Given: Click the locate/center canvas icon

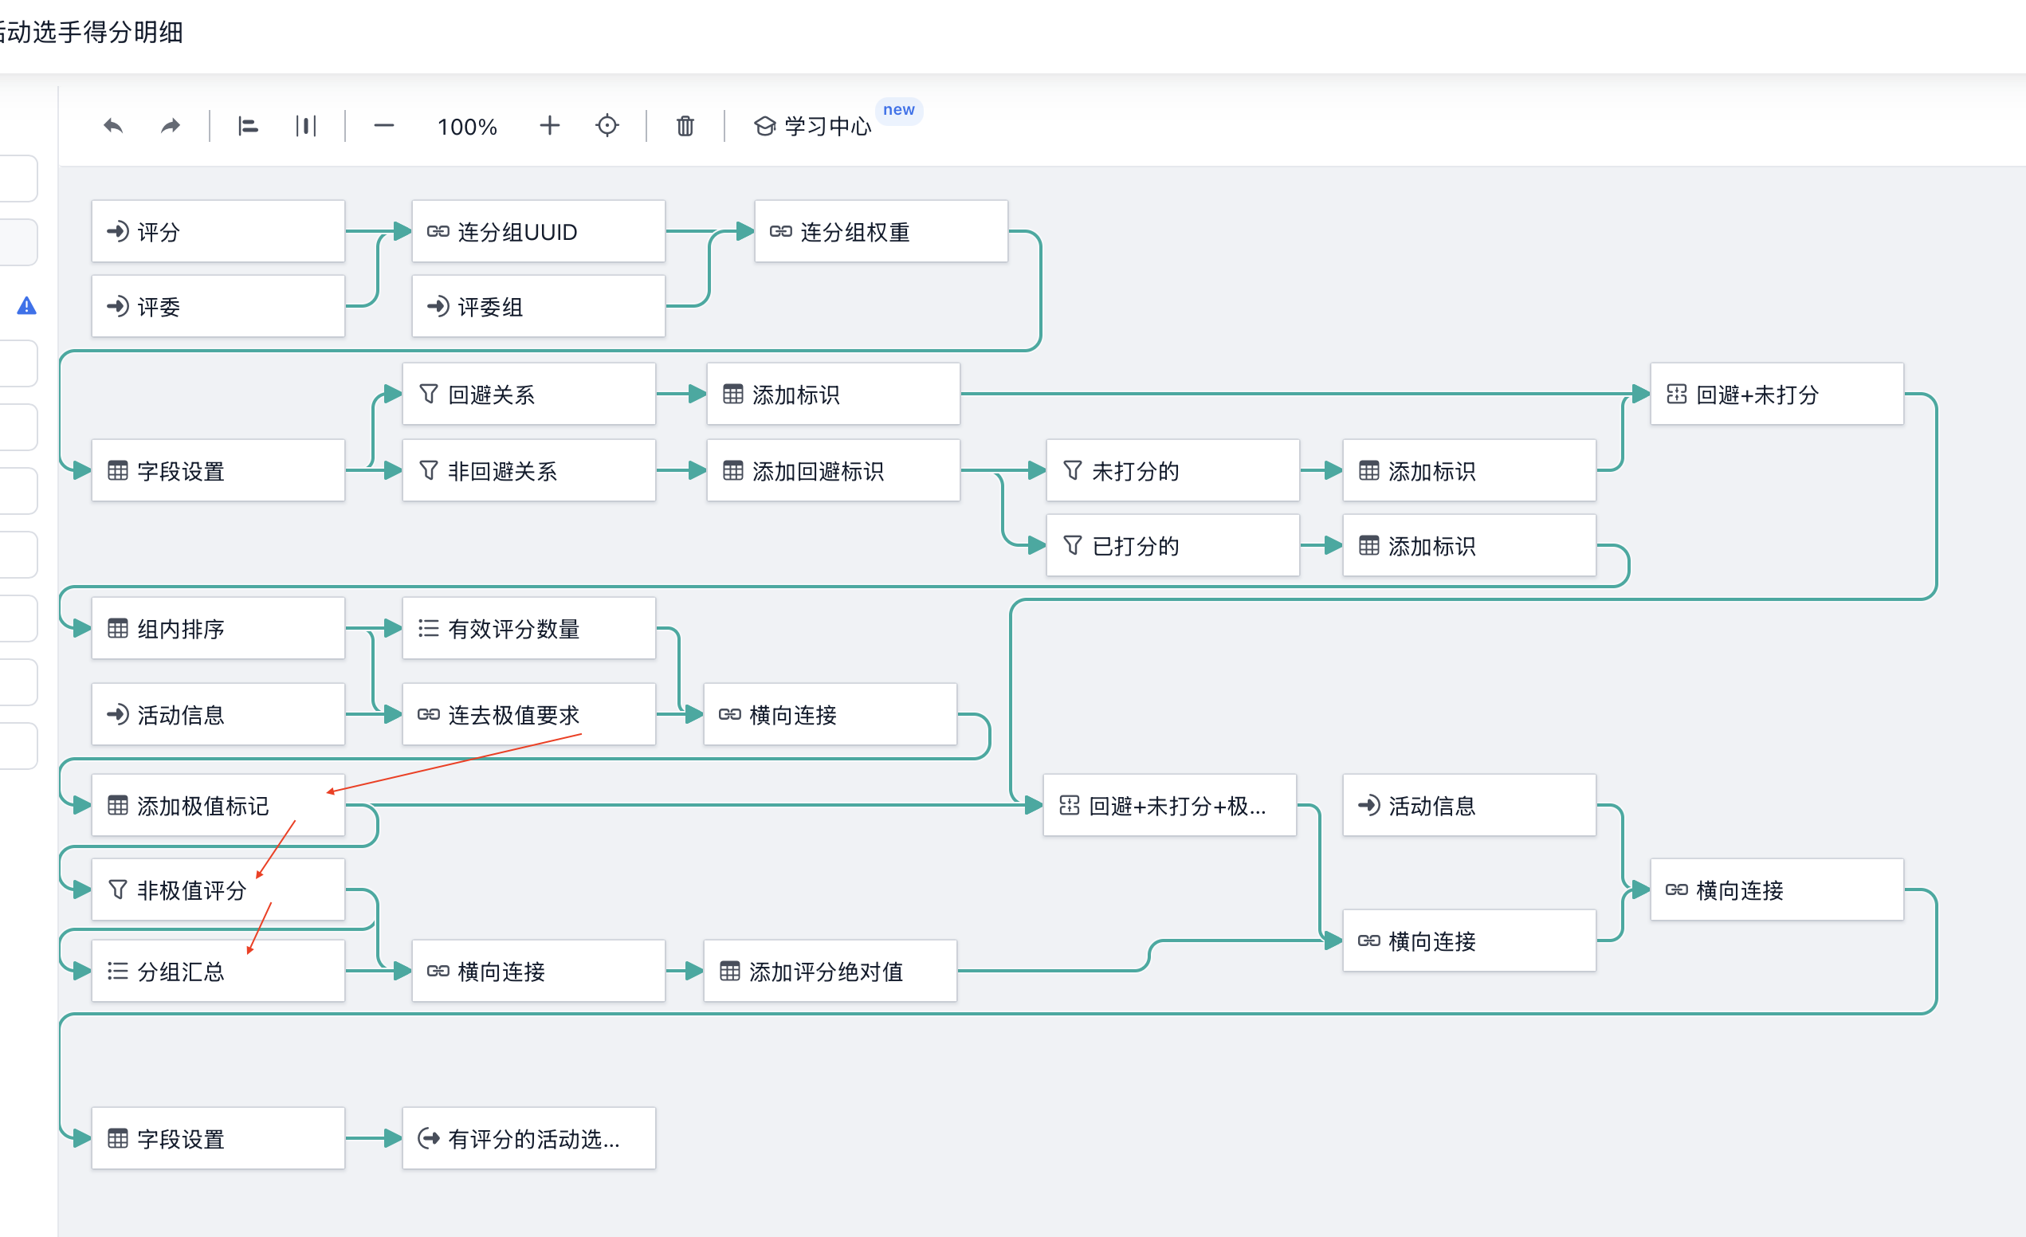Looking at the screenshot, I should pyautogui.click(x=607, y=126).
